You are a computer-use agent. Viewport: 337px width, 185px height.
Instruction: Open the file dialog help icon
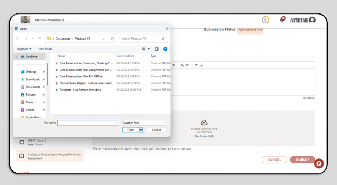point(165,49)
